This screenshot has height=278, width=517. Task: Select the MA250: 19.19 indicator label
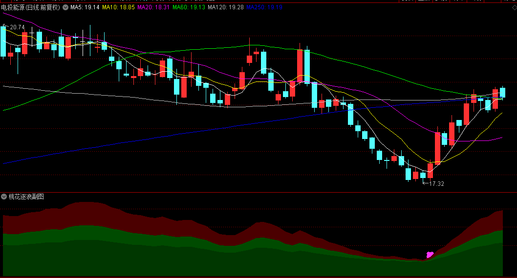(264, 7)
